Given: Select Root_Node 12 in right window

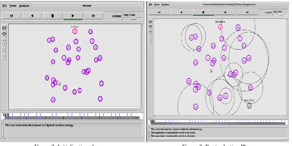Looking at the screenshot, I should (x=249, y=106).
